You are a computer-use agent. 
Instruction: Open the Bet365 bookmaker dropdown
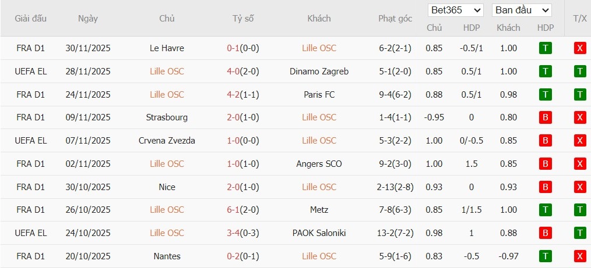click(455, 10)
